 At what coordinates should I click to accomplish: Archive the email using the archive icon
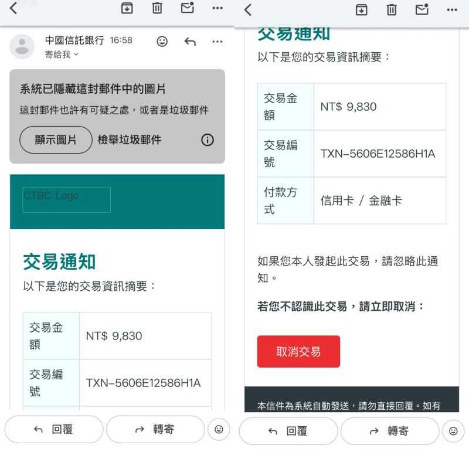(x=127, y=9)
